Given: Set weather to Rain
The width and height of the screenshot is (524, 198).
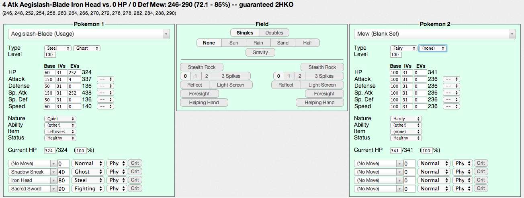Looking at the screenshot, I should click(x=258, y=43).
